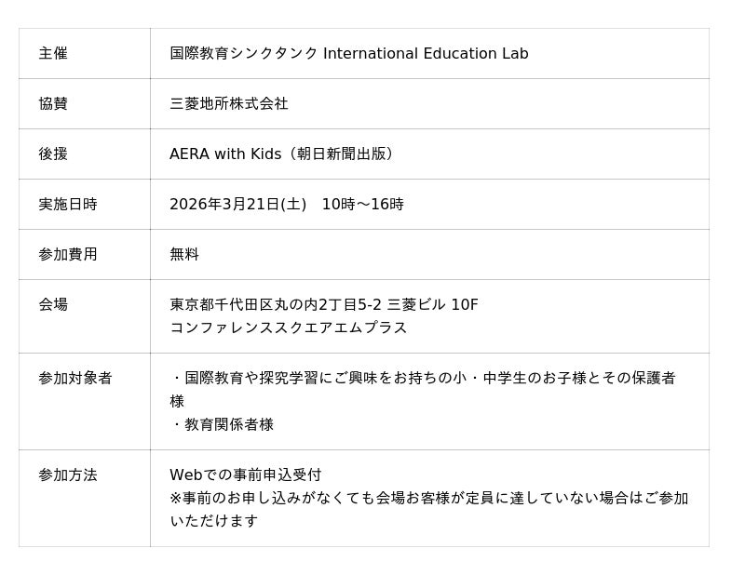Screen dimensions: 745x575
Task: Click the 無料 fee text
Action: click(184, 255)
